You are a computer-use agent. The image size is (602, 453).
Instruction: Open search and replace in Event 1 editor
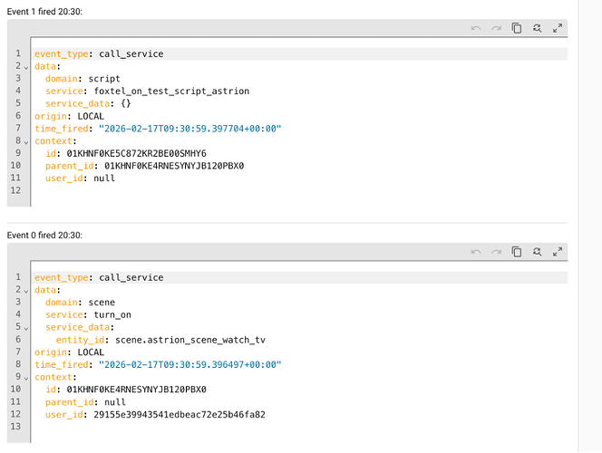[x=538, y=28]
